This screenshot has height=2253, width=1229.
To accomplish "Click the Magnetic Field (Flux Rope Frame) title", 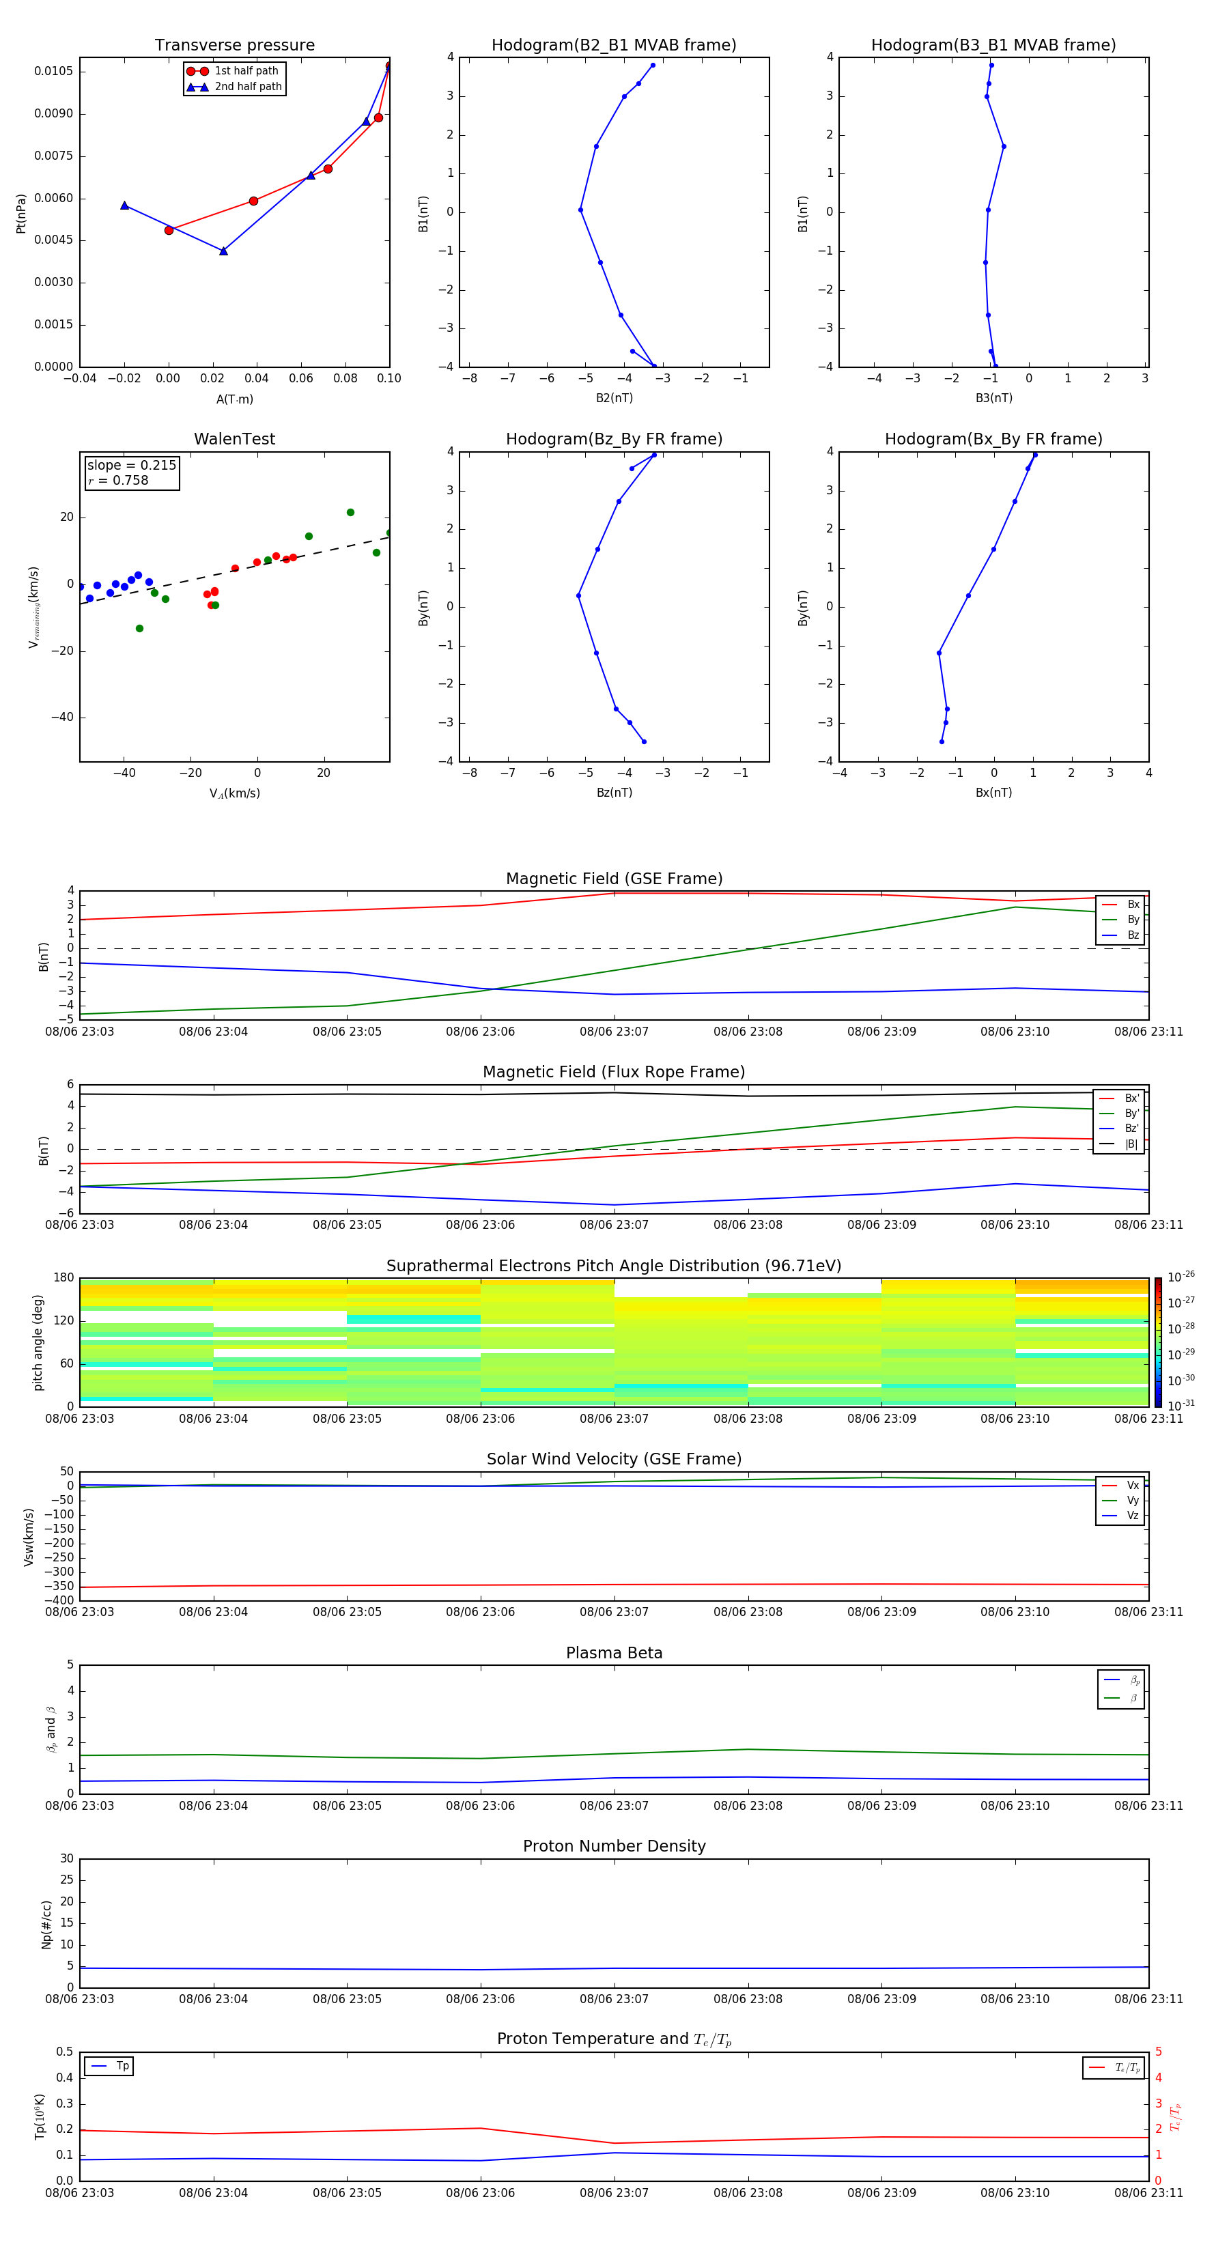I will click(614, 1073).
